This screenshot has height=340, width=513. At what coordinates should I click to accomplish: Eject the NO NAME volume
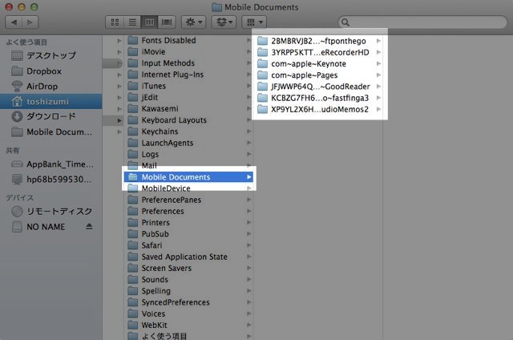point(89,226)
